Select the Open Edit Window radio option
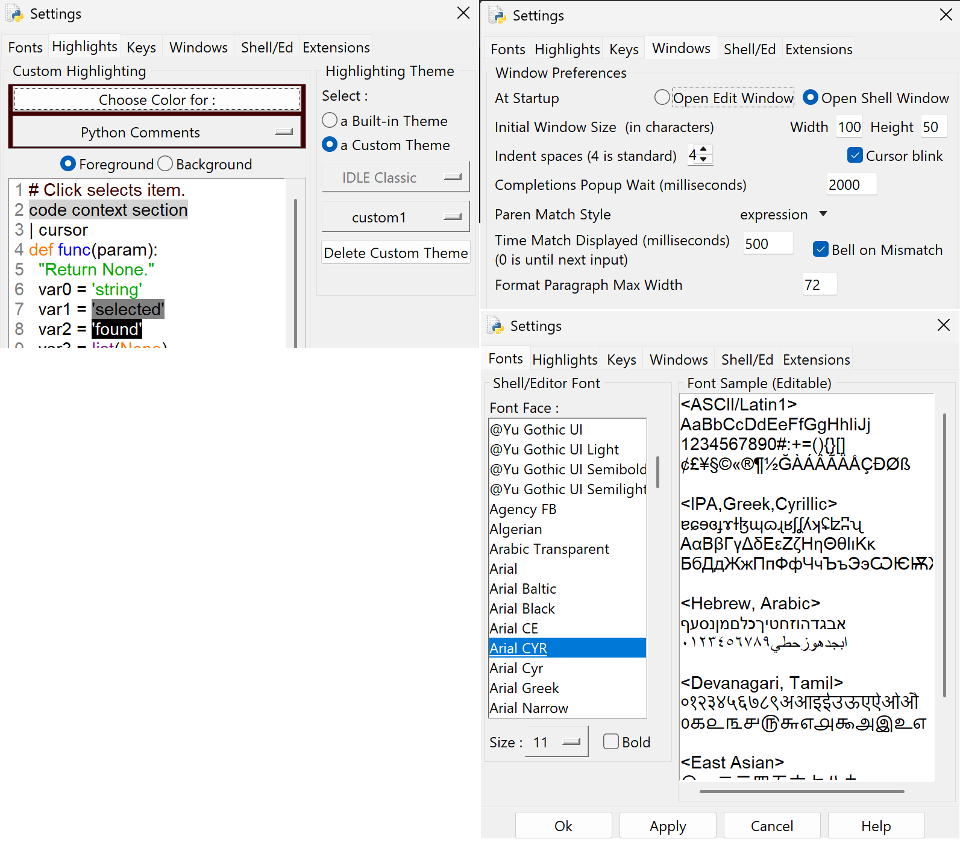Viewport: 960px width, 845px height. [662, 98]
